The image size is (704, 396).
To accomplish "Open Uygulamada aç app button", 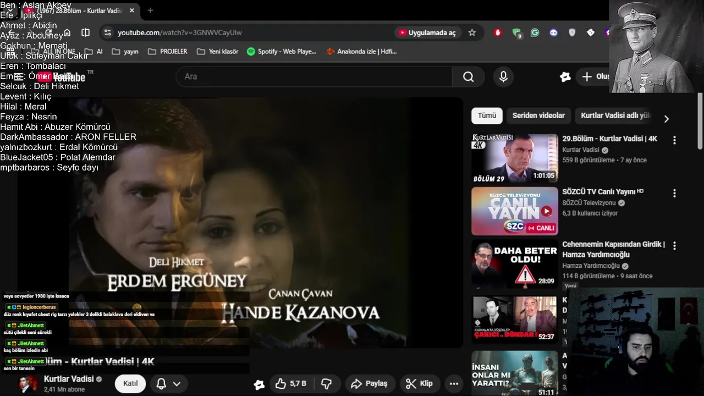I will coord(427,33).
